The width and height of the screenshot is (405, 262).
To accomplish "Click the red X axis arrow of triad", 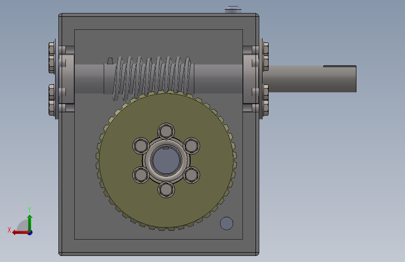I will 21,233.
